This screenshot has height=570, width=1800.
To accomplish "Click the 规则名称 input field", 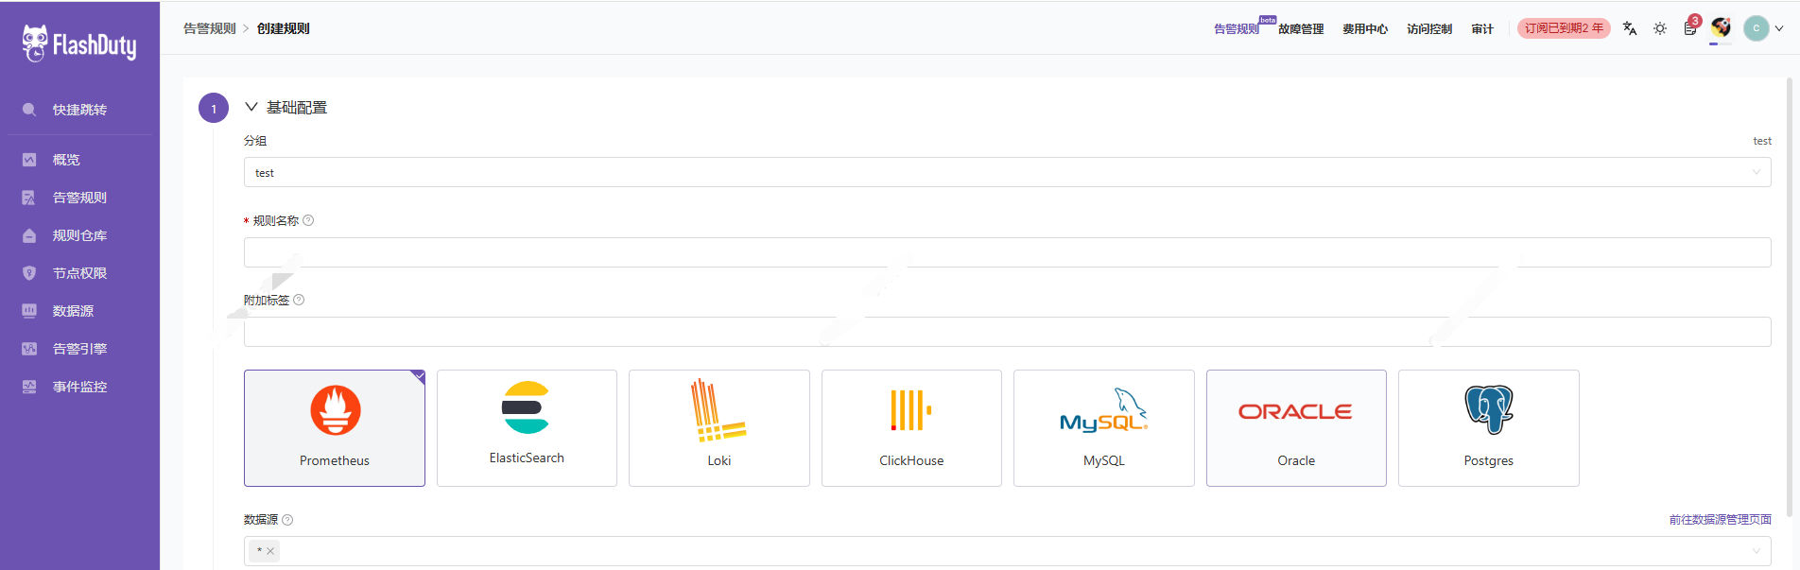I will coord(1007,252).
